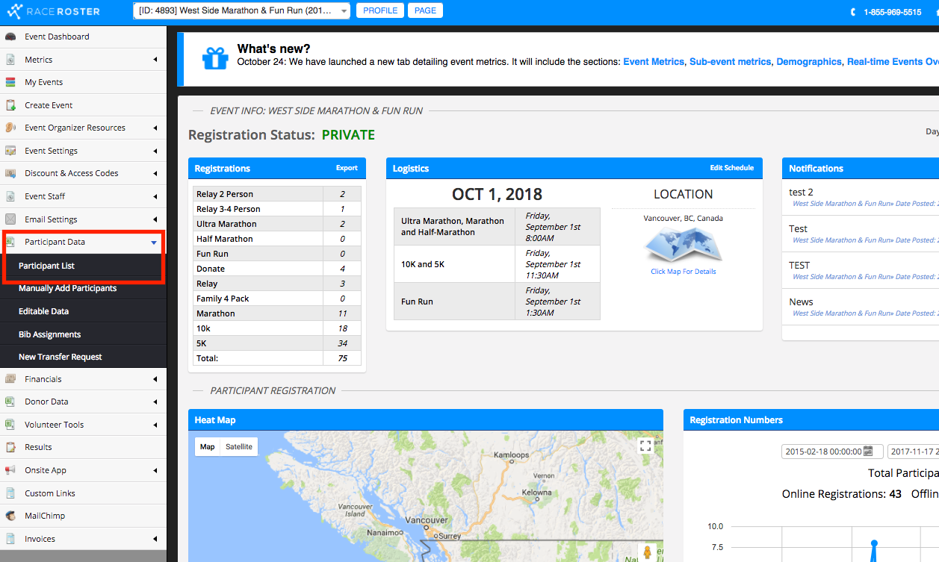This screenshot has width=939, height=562.
Task: Click the Race Roster logo
Action: [52, 12]
